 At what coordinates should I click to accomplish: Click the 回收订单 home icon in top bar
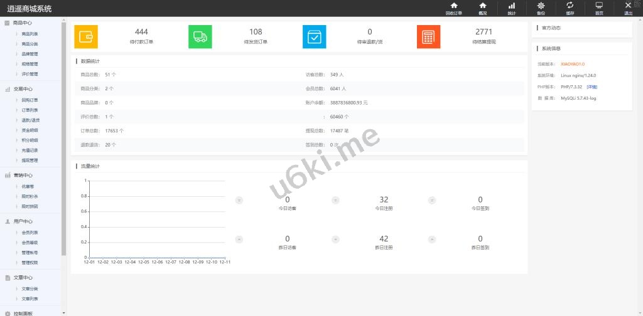click(x=453, y=6)
